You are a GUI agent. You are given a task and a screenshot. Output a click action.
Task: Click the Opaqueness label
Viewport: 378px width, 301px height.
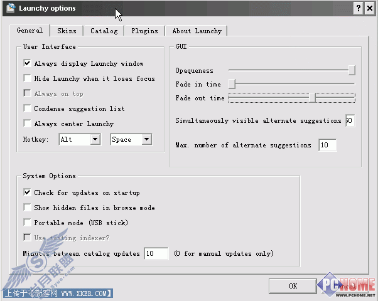(194, 71)
